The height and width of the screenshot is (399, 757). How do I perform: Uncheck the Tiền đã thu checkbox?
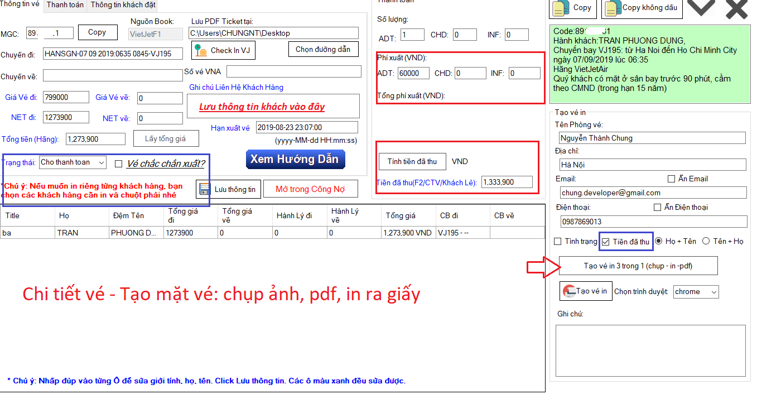tap(606, 242)
